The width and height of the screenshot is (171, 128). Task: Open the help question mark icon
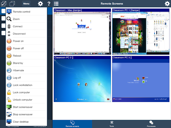tap(49, 4)
